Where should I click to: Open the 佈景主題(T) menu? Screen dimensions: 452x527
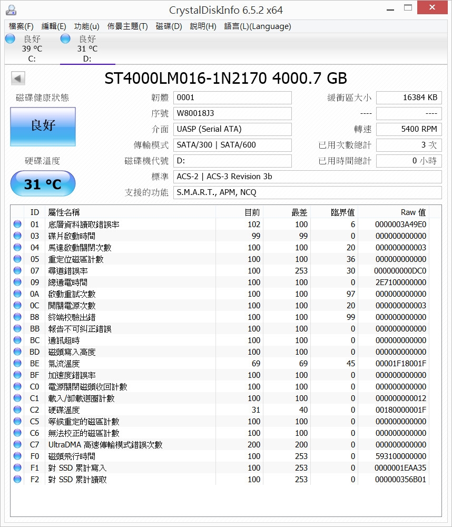pyautogui.click(x=127, y=26)
